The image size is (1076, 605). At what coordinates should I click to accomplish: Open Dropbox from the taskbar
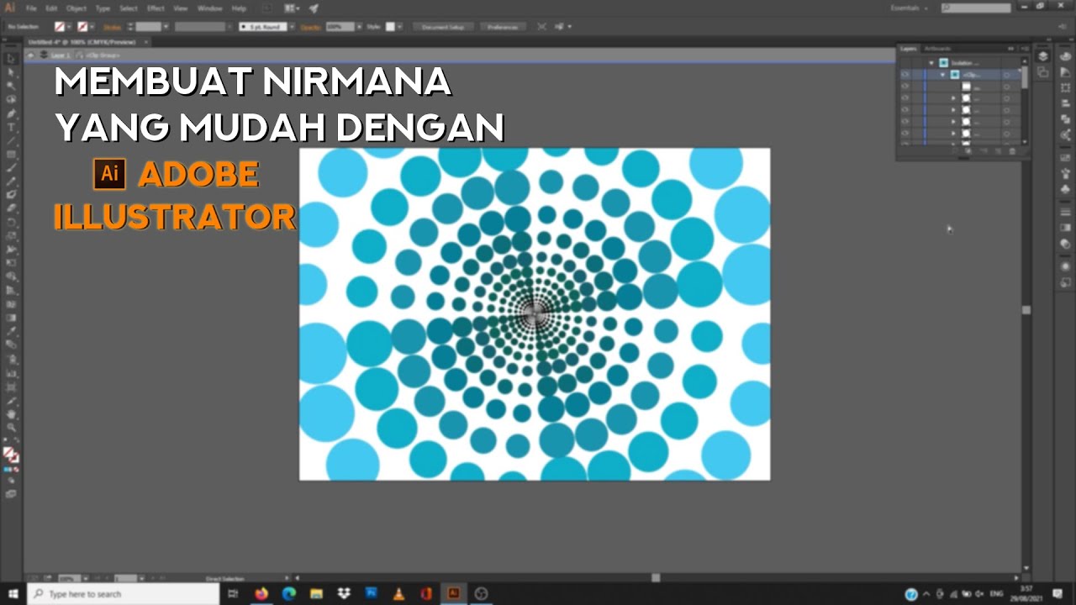(343, 593)
